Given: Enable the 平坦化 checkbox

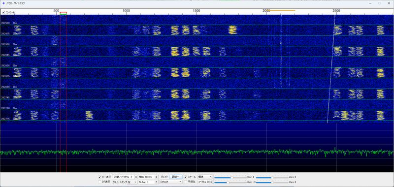Looking at the screenshot, I should click(186, 182).
